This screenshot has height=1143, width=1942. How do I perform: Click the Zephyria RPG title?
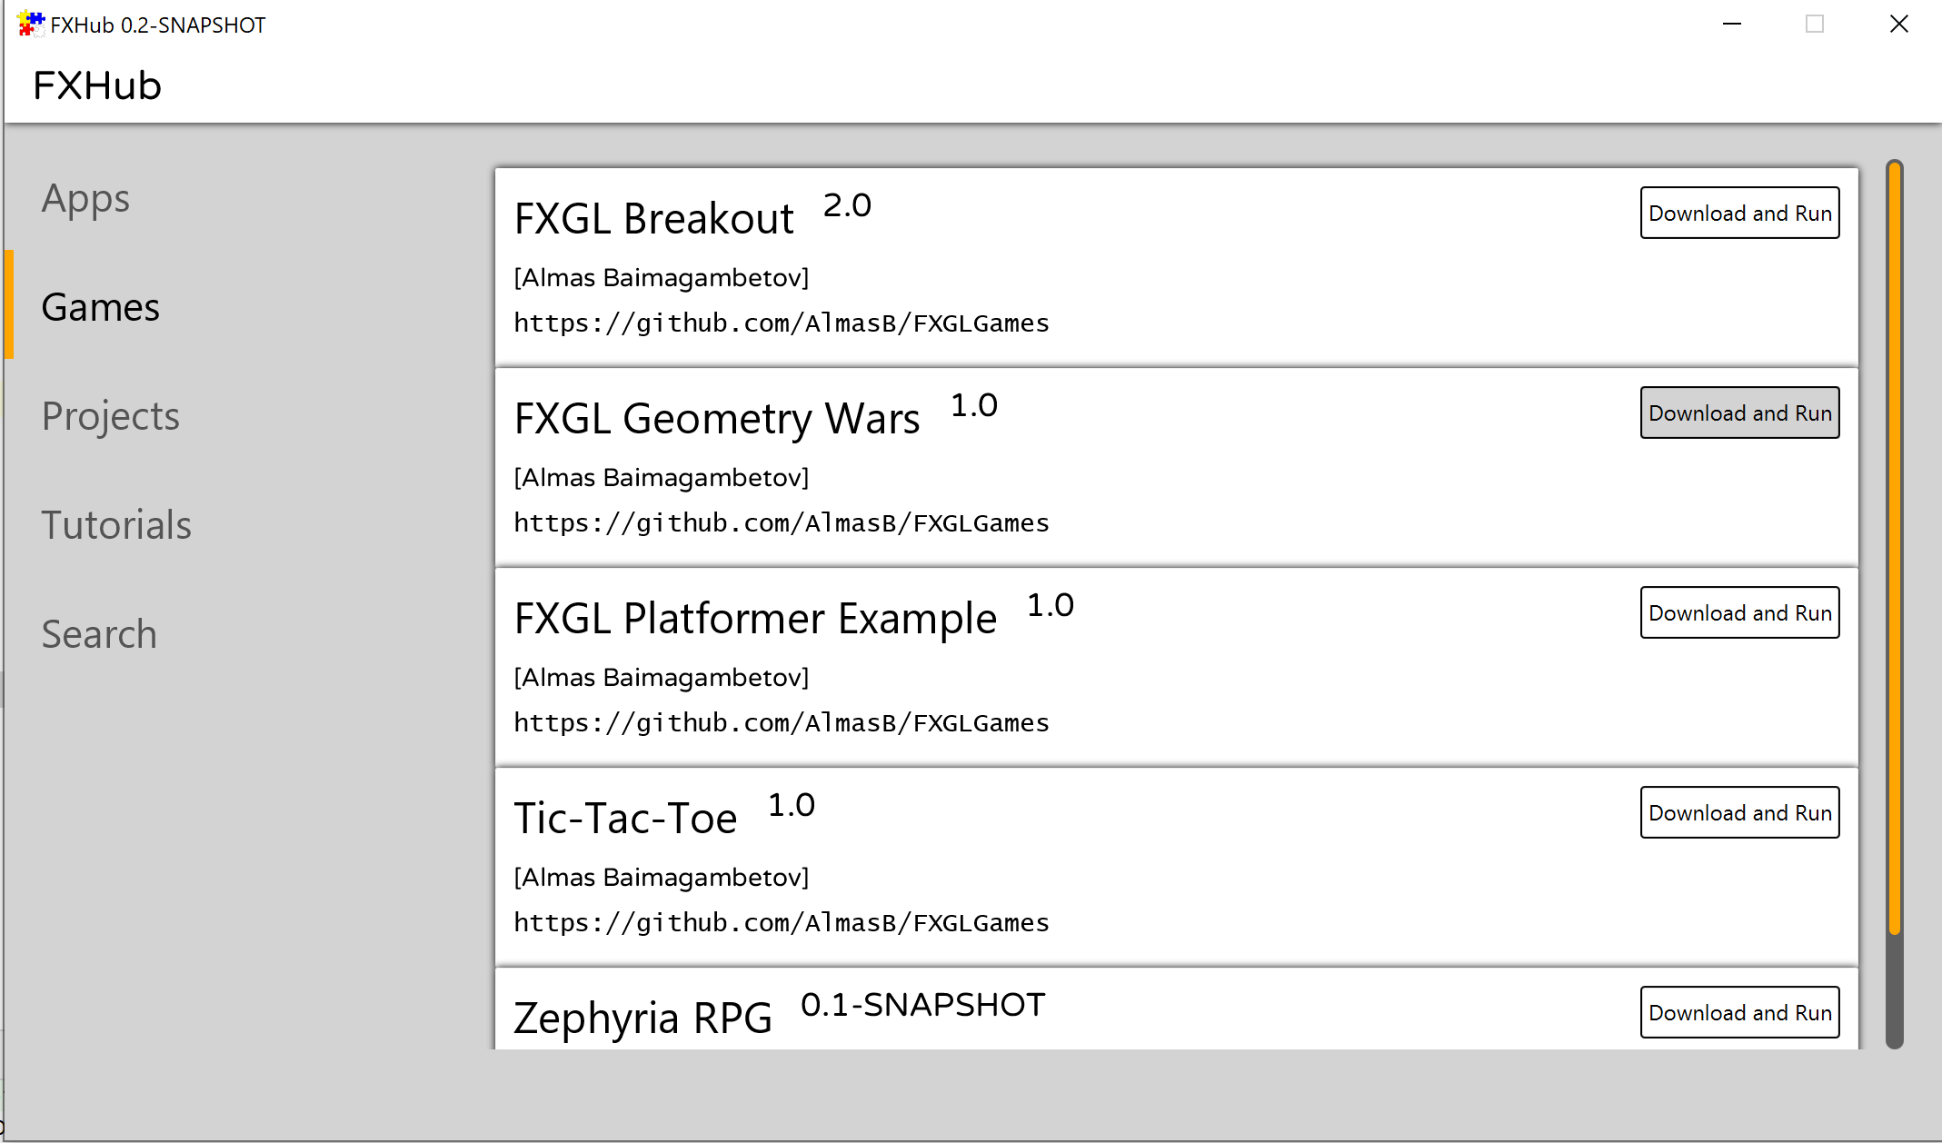pyautogui.click(x=642, y=1018)
